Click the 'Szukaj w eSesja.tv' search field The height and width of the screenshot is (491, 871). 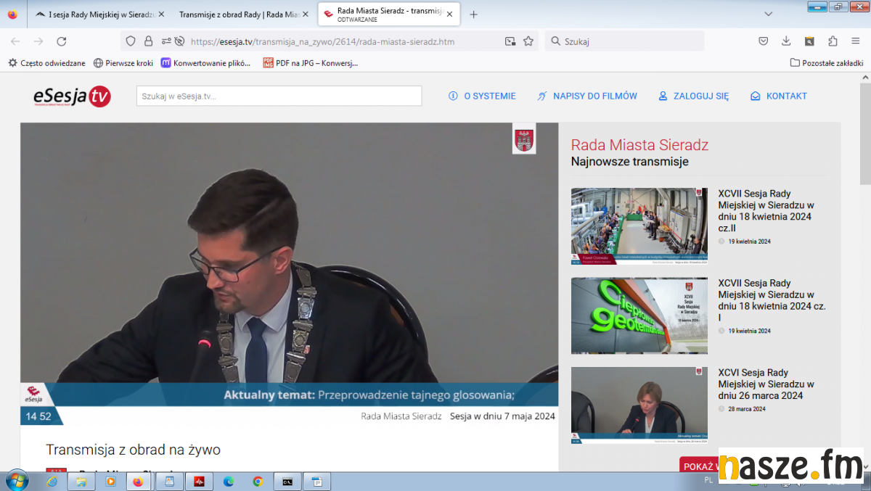pyautogui.click(x=279, y=96)
